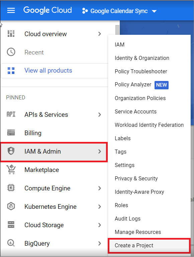Expand the Kubernetes Engine chevron

coord(99,207)
